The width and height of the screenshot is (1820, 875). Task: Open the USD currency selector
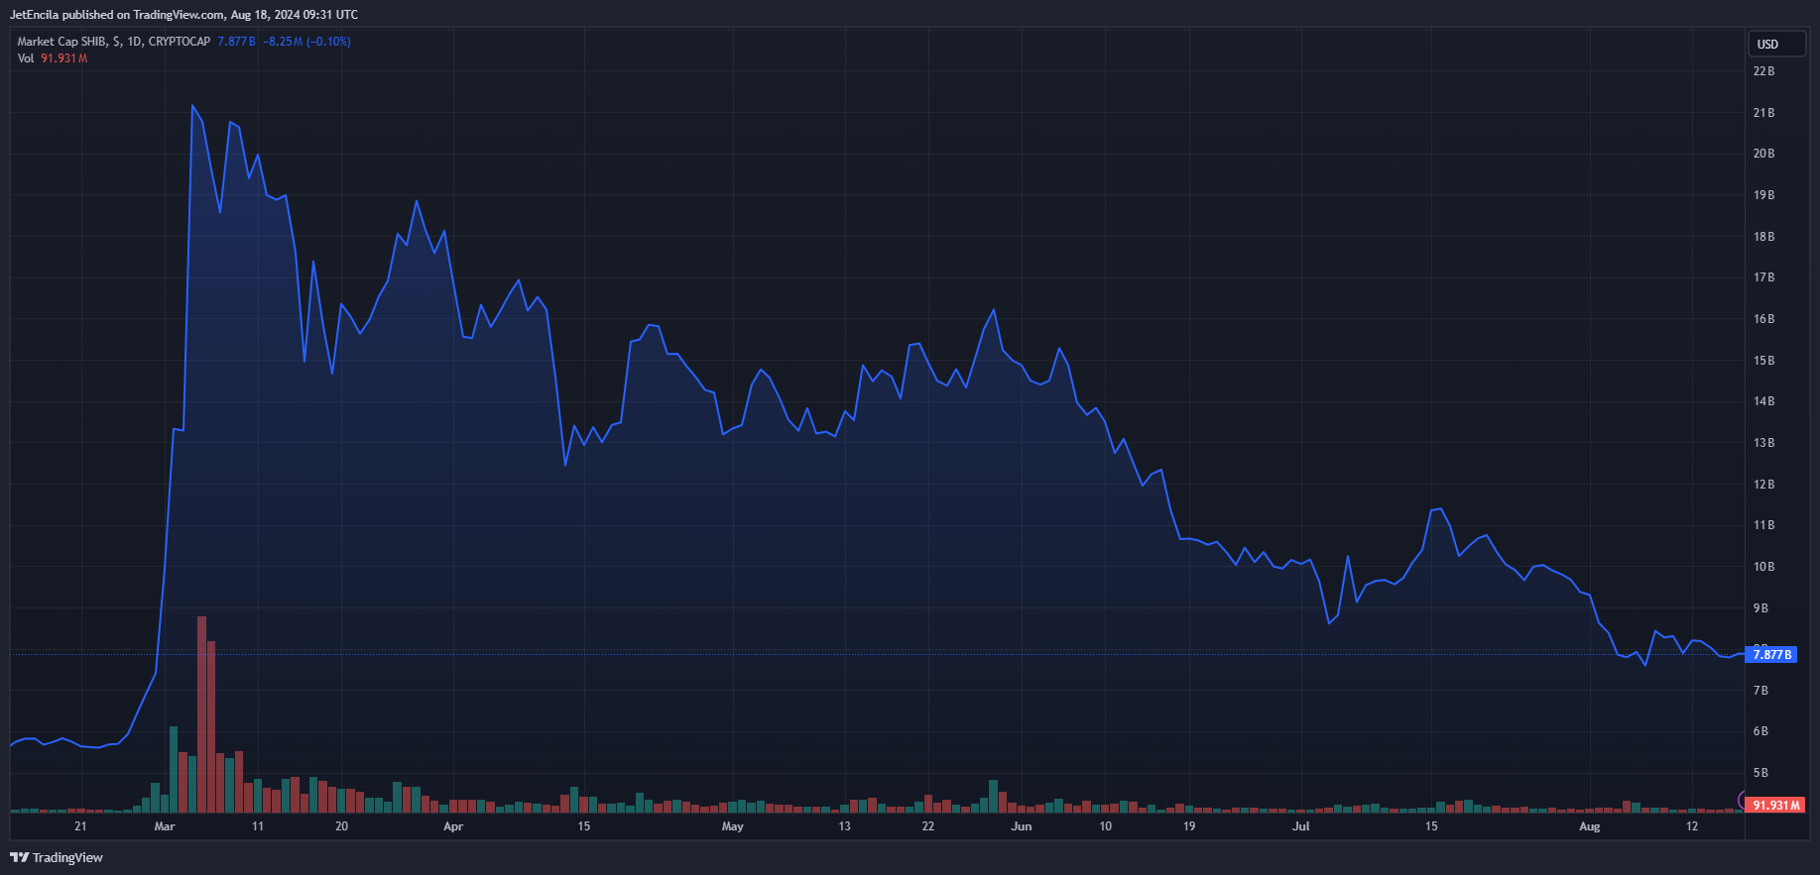tap(1775, 45)
